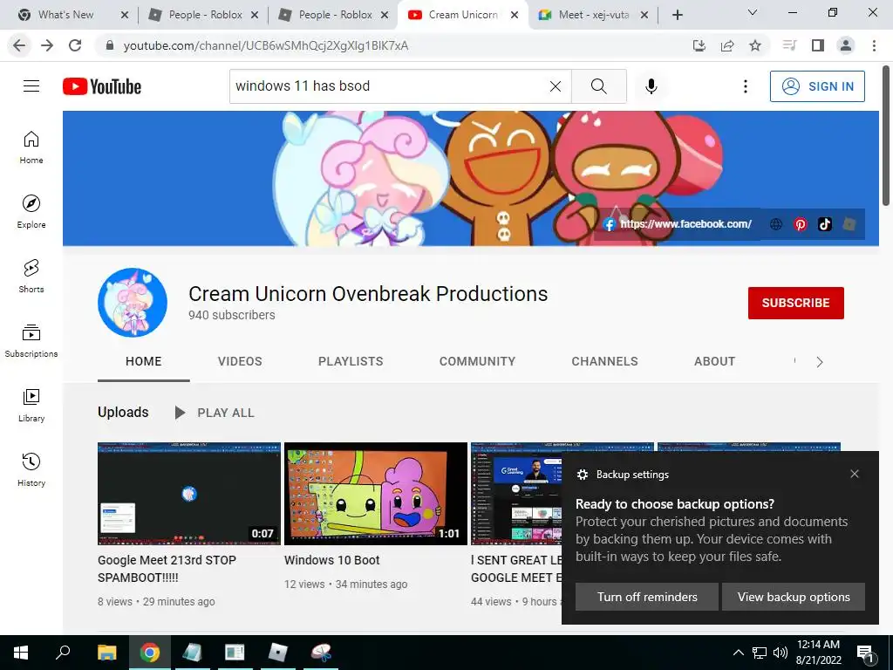Click browser back arrow
893x670 pixels.
coord(19,45)
